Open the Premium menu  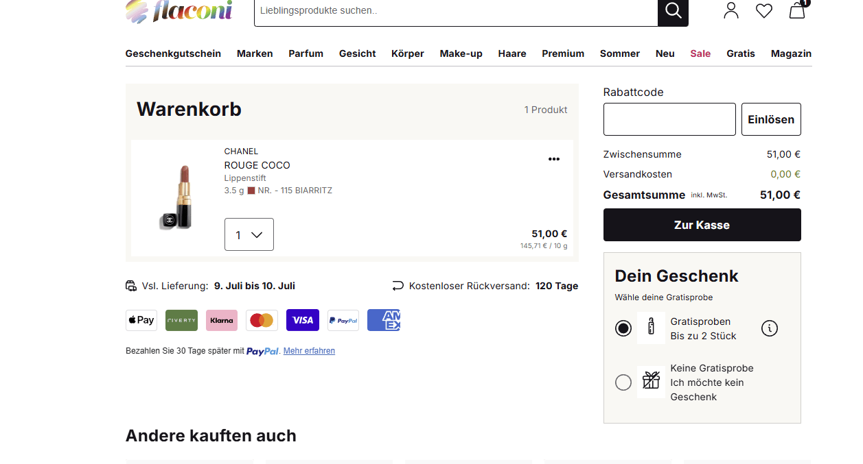[x=563, y=53]
